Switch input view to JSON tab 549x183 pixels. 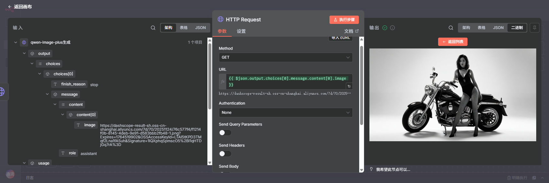click(200, 28)
